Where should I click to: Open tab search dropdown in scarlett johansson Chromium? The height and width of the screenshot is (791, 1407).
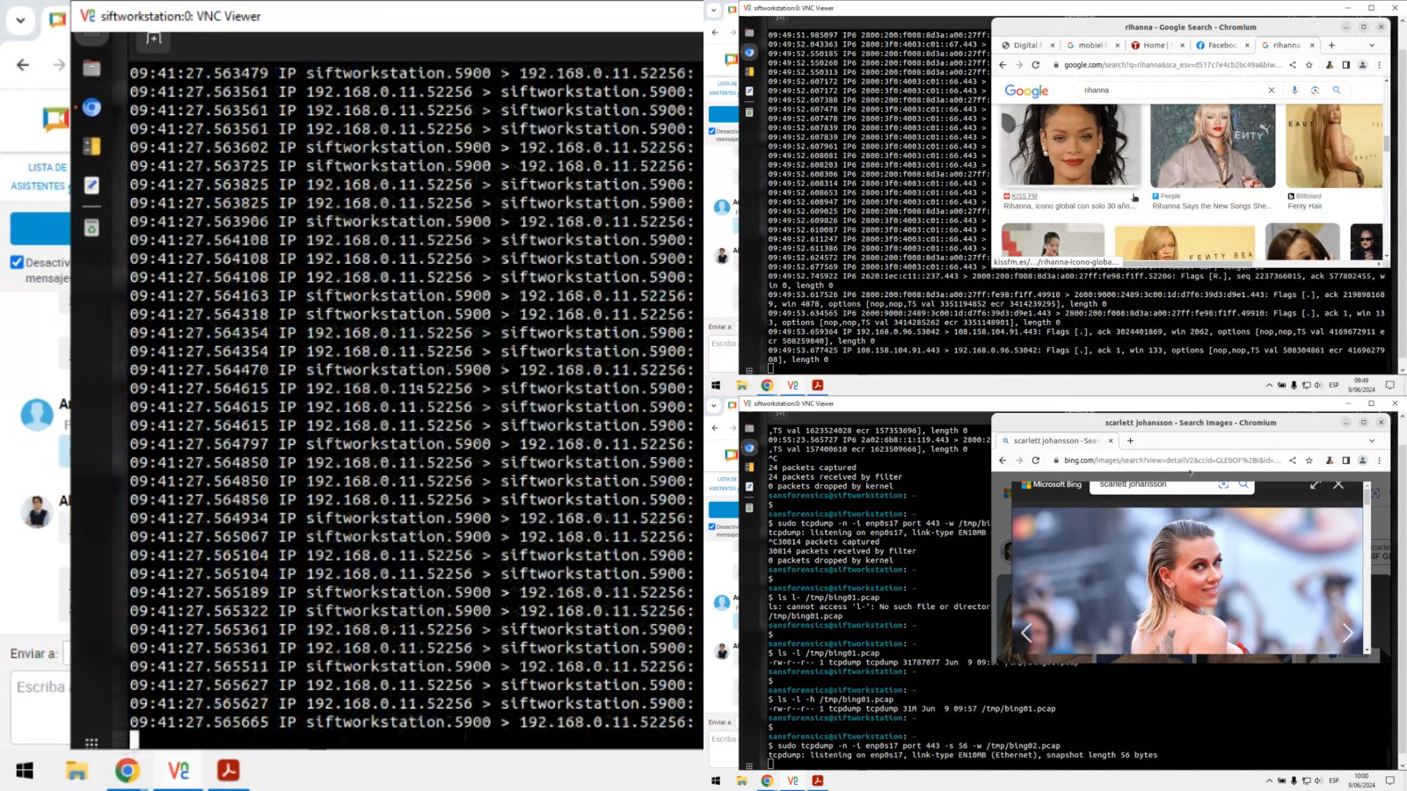coord(1372,441)
